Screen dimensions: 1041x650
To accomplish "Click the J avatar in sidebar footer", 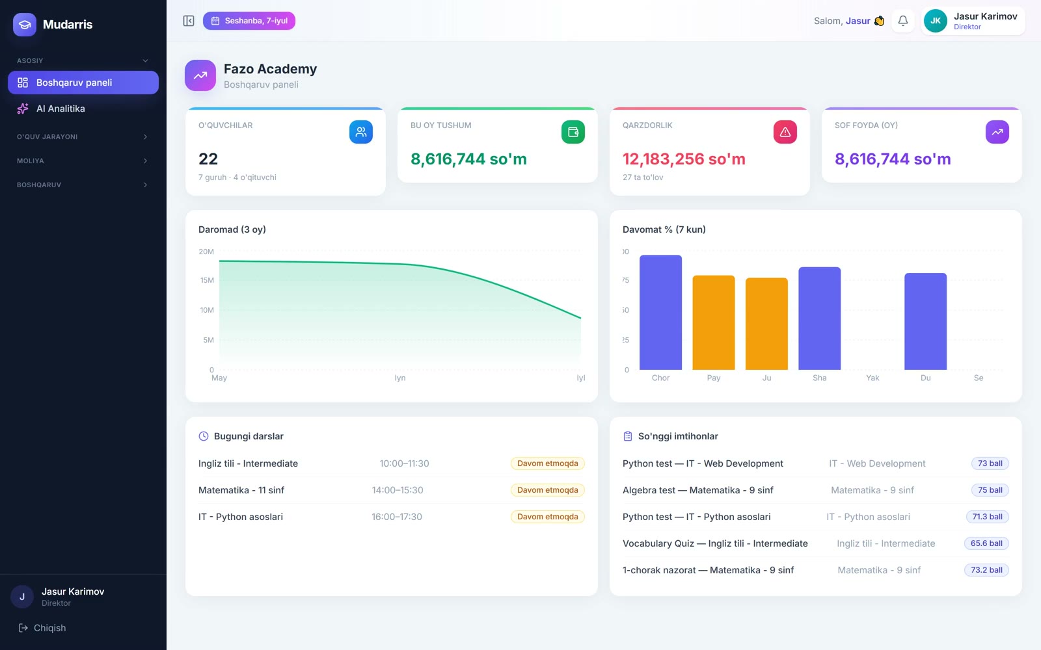I will point(22,597).
